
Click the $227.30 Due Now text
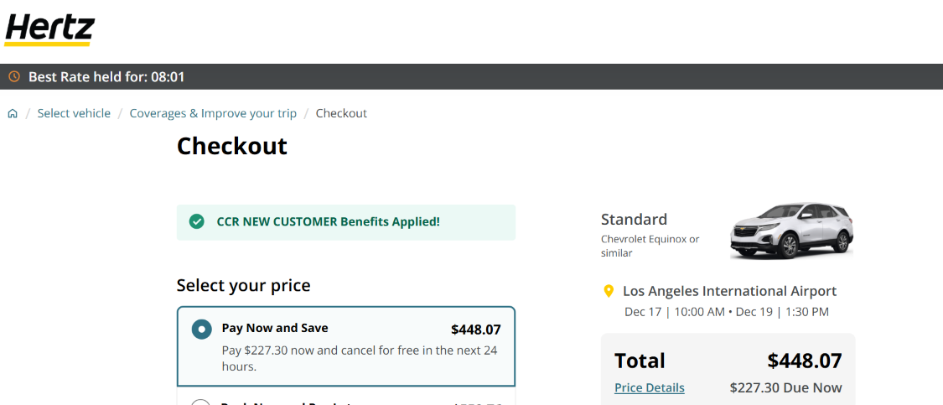coord(785,387)
